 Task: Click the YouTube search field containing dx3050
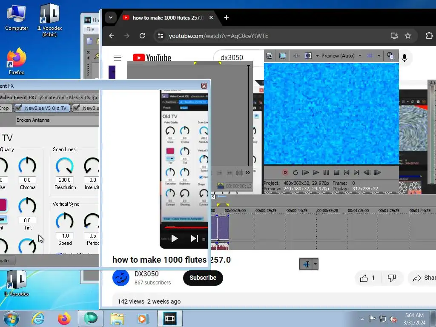239,57
